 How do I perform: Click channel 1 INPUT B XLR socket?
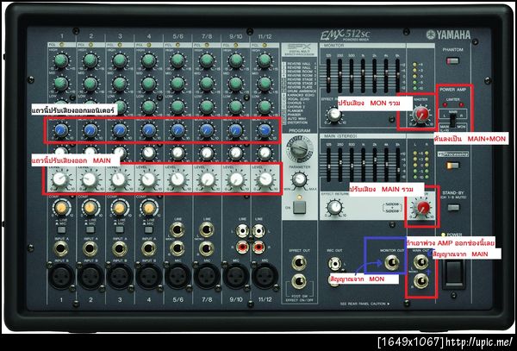(x=61, y=276)
